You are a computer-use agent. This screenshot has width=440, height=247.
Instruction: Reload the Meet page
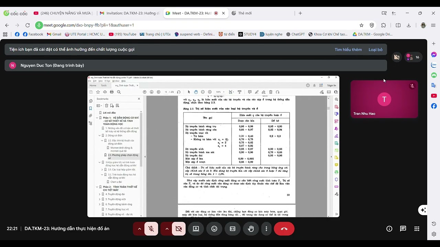[27, 25]
